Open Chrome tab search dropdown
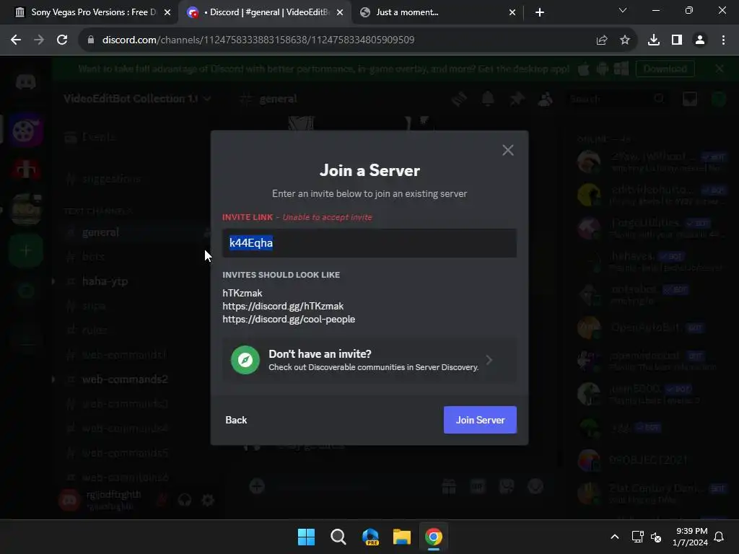739x554 pixels. pyautogui.click(x=623, y=10)
